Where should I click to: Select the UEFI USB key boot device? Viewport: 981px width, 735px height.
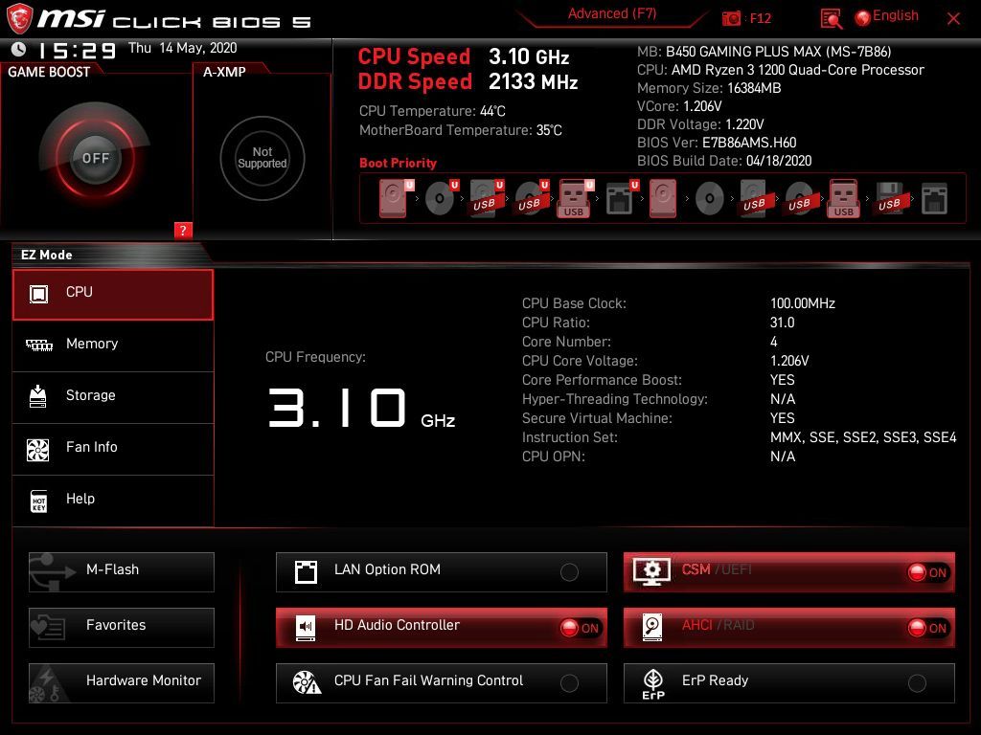pos(575,199)
